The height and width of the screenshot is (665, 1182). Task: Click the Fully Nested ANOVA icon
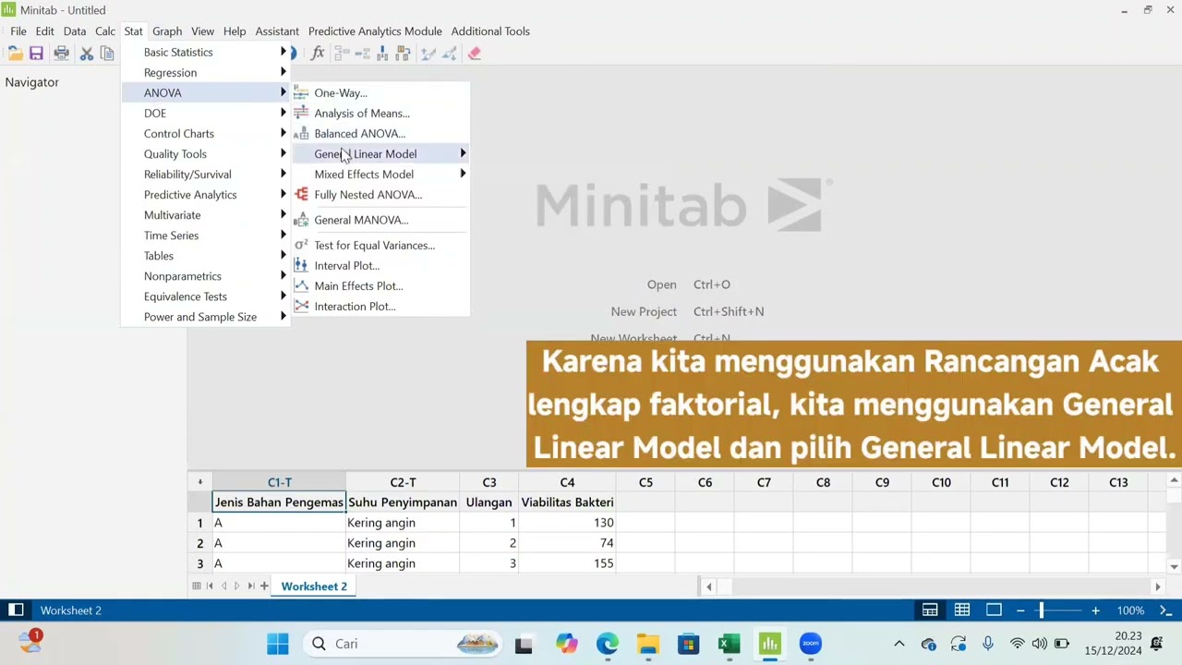[x=301, y=194]
